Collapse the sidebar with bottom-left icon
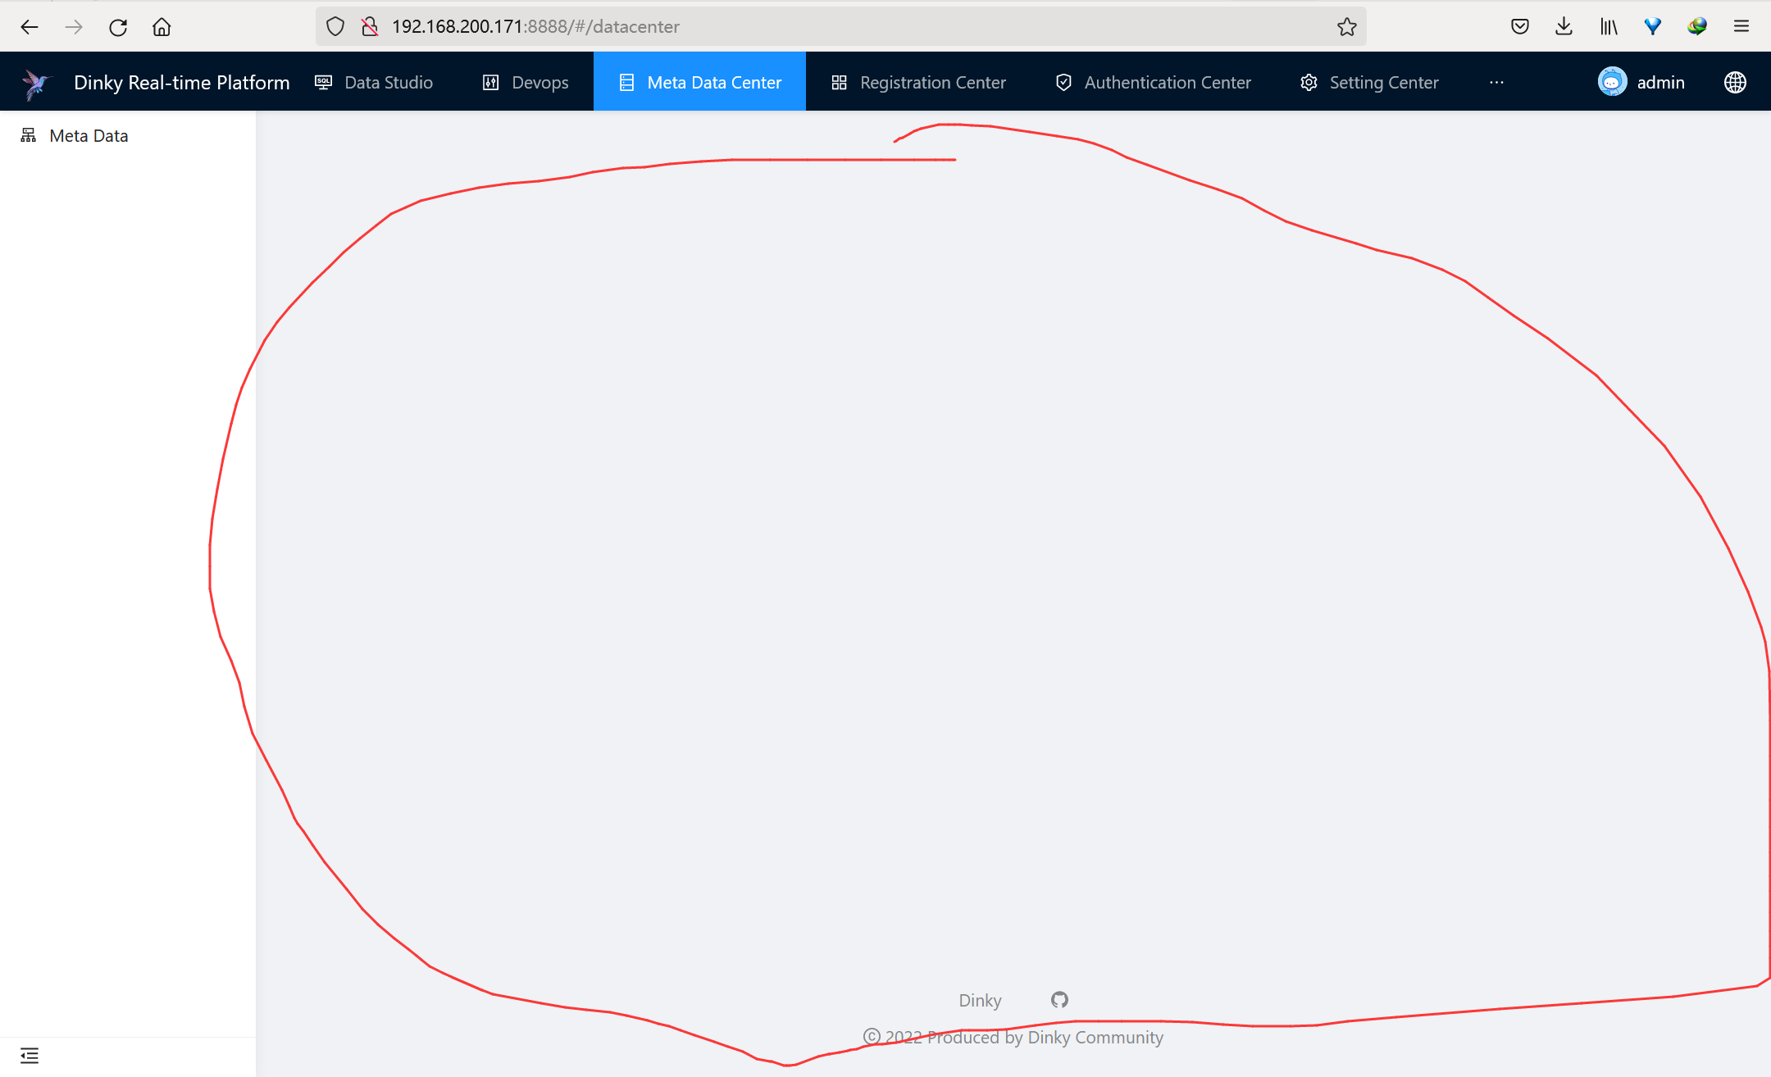This screenshot has height=1077, width=1771. click(30, 1055)
